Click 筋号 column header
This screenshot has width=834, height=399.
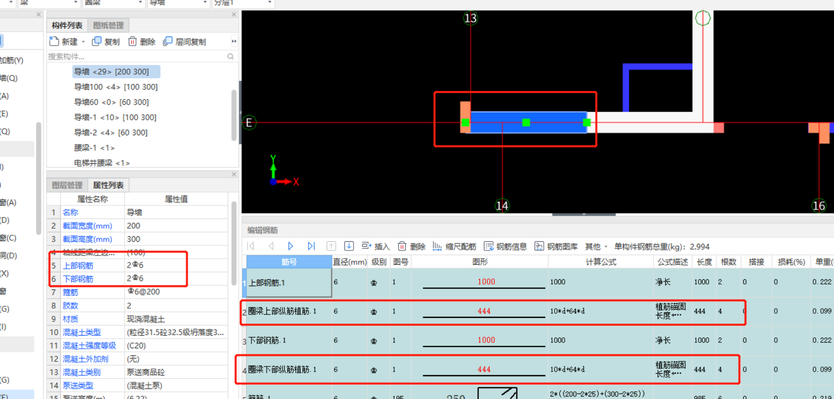(x=289, y=262)
